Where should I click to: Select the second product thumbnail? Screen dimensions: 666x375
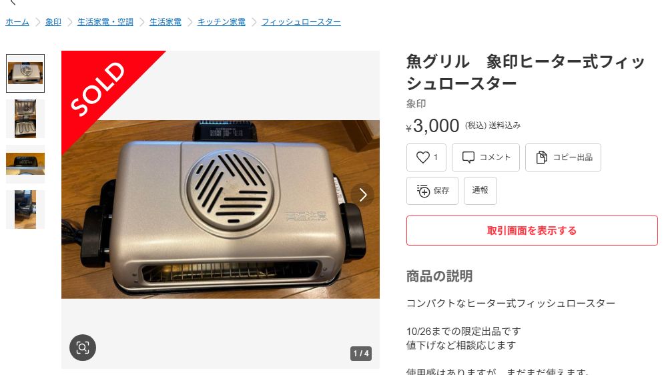(x=25, y=119)
